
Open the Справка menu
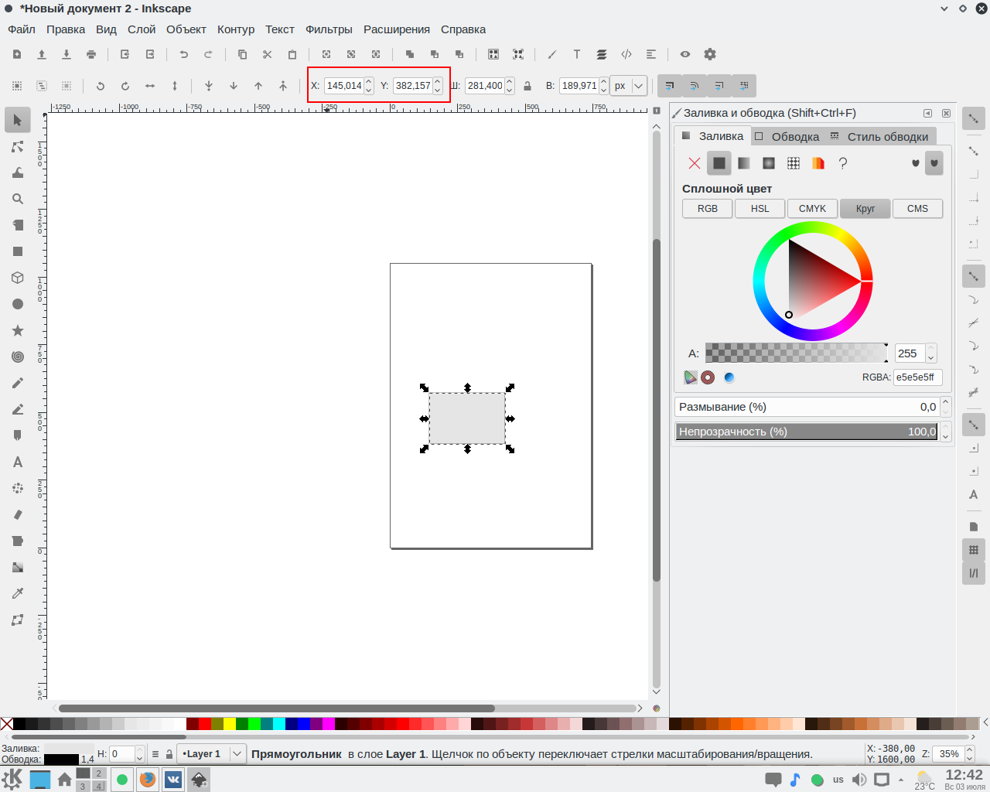(463, 29)
